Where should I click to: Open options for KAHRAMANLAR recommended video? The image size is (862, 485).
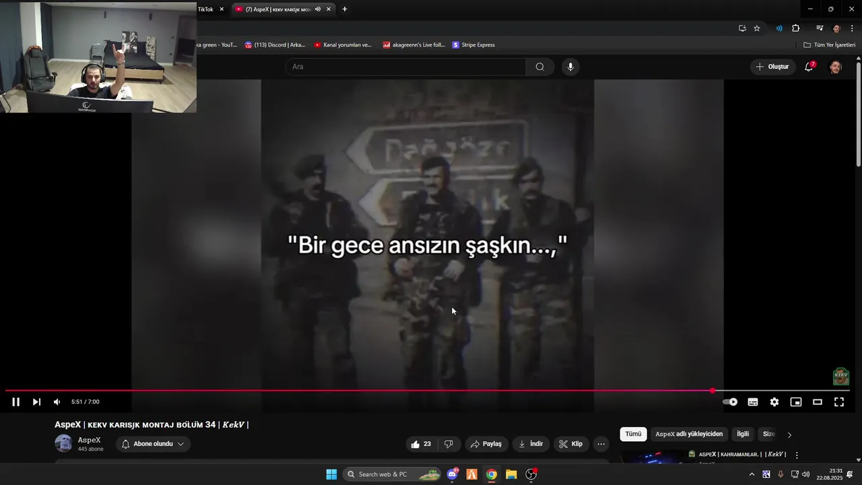click(x=797, y=455)
